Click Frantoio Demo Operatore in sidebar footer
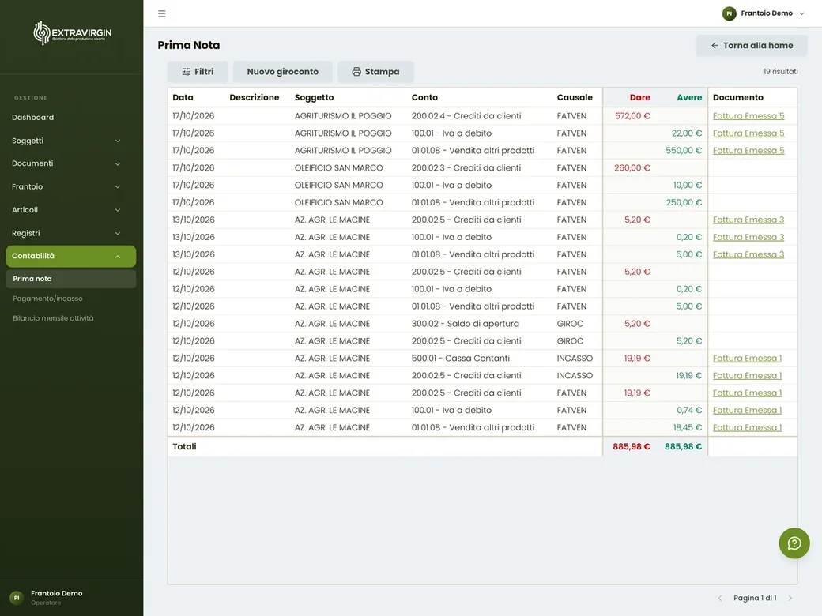This screenshot has width=822, height=616. [57, 598]
